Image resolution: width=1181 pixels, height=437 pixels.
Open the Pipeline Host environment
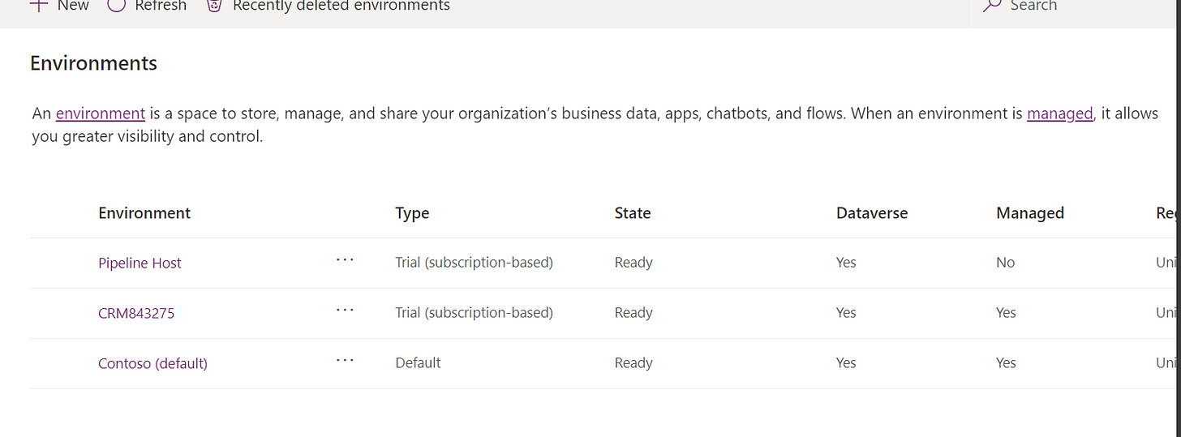pyautogui.click(x=140, y=263)
